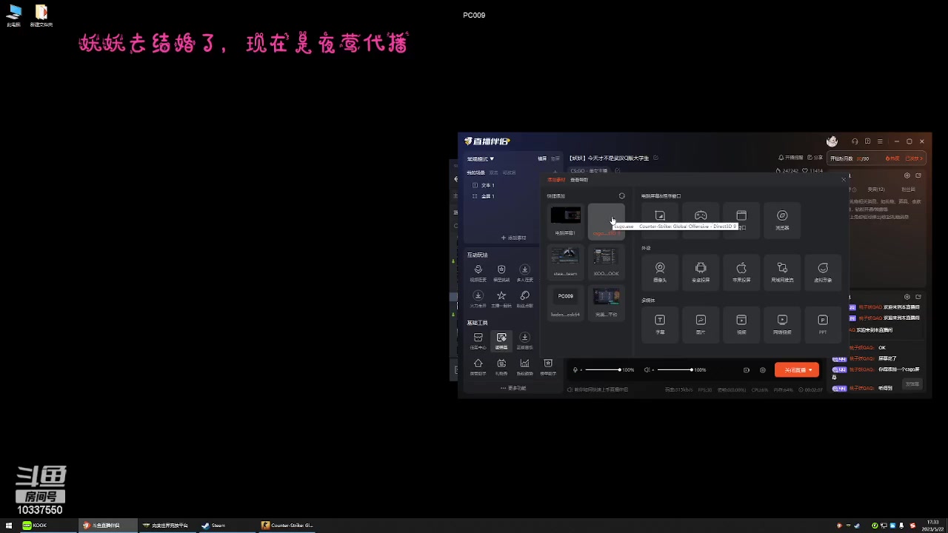Open Counter-Strike from the taskbar

pos(287,526)
